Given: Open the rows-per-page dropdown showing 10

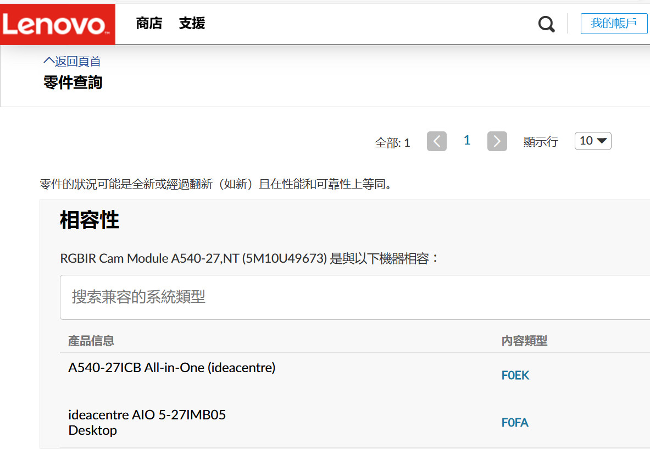Looking at the screenshot, I should (x=593, y=141).
